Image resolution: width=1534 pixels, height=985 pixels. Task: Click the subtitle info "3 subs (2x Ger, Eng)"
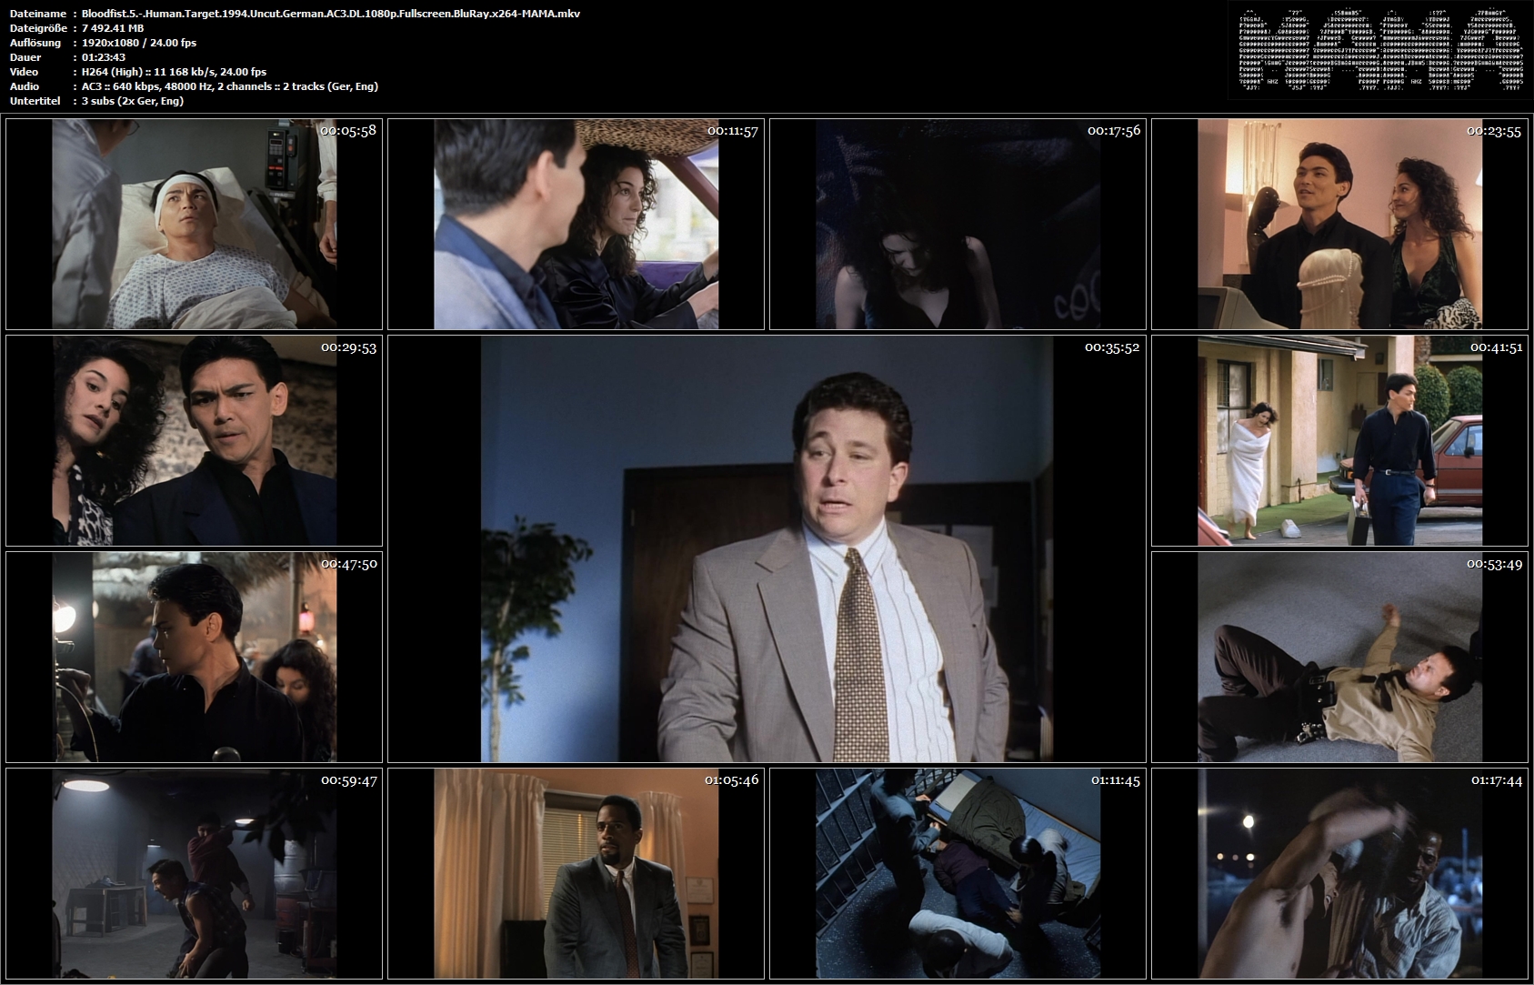tap(133, 101)
